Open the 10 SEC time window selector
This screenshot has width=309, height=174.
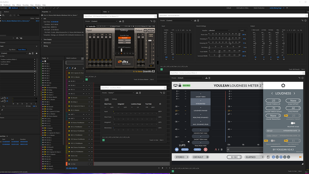pyautogui.click(x=234, y=157)
